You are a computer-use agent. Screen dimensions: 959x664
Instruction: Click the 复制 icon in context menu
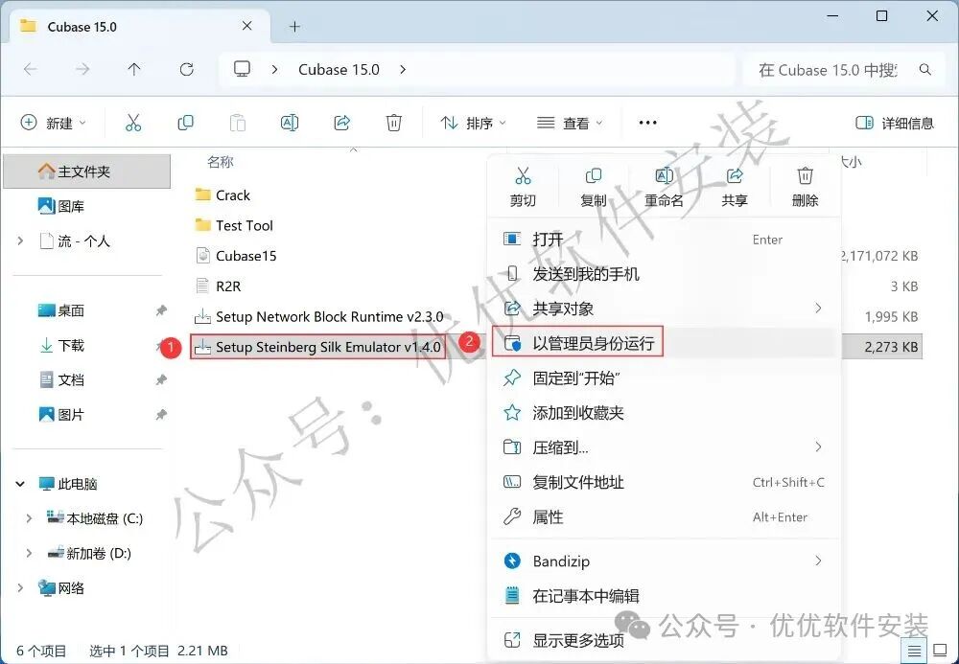coord(594,176)
